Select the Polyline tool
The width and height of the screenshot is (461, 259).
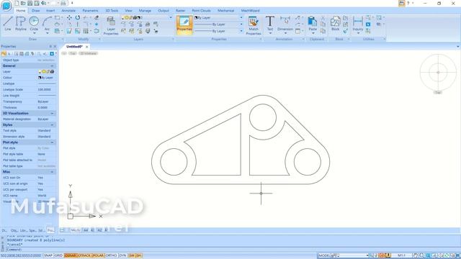tap(21, 24)
